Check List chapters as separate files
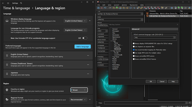This screenshot has height=107, width=192. click(134, 46)
